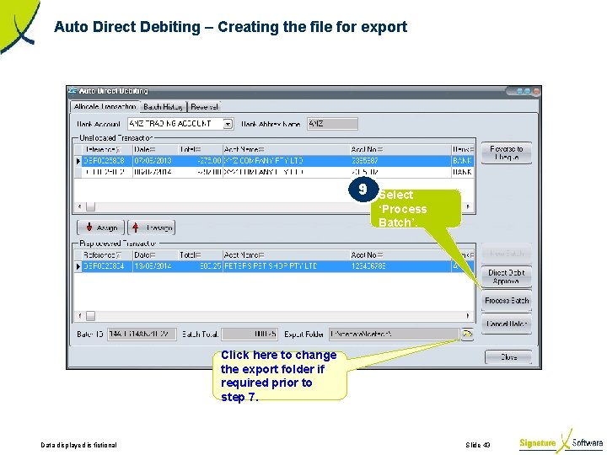Select the PETER'S PET SHOP PTY LTD row
Viewport: 607px width, 455px height.
[274, 266]
